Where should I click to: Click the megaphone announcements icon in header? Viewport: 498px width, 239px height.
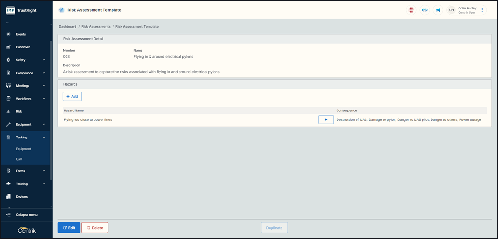coord(438,10)
